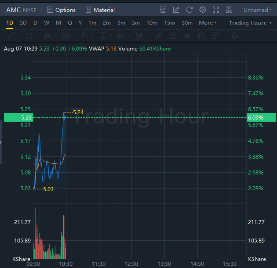Open the Unnamed layout dropdown
Image resolution: width=277 pixels, height=268 pixels.
coord(257,10)
